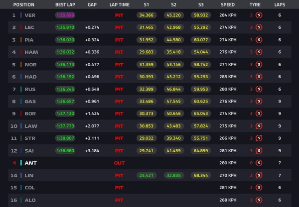Image resolution: width=299 pixels, height=207 pixels.
Task: Click the purple best lap 1:35.696
Action: 65,15
